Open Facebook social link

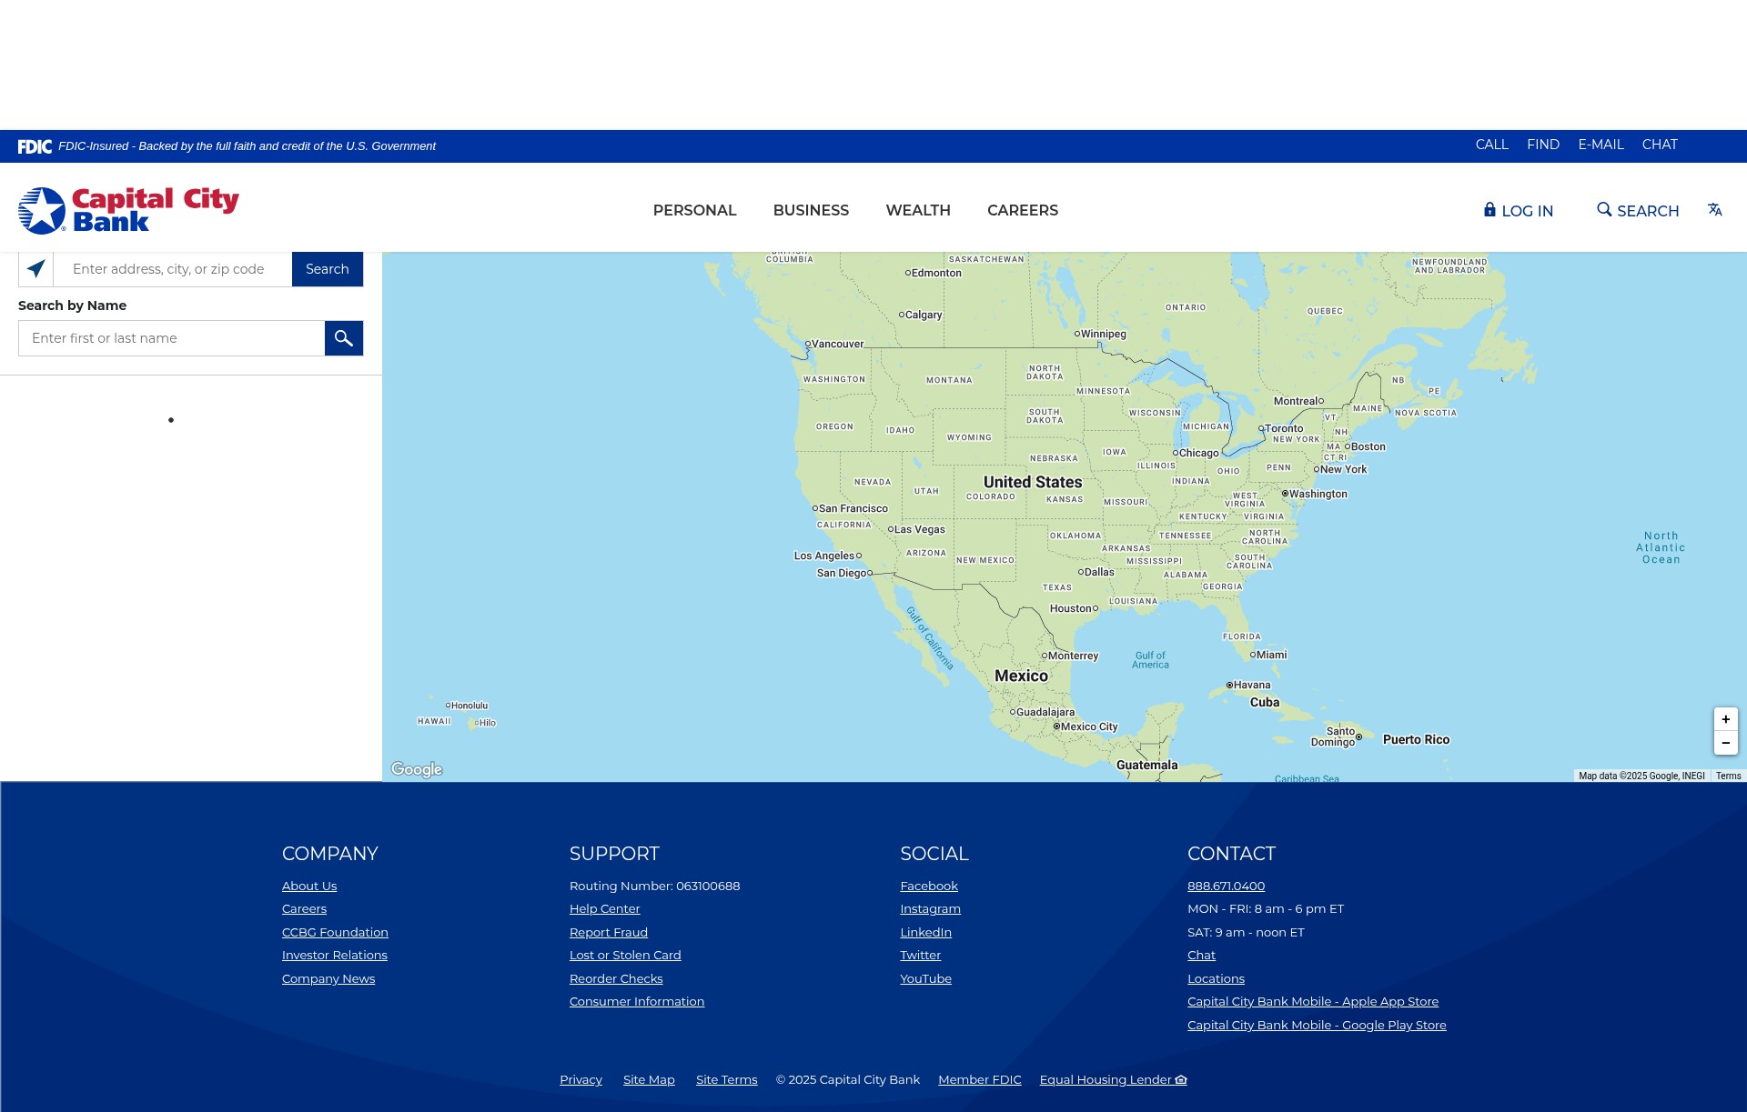tap(929, 886)
